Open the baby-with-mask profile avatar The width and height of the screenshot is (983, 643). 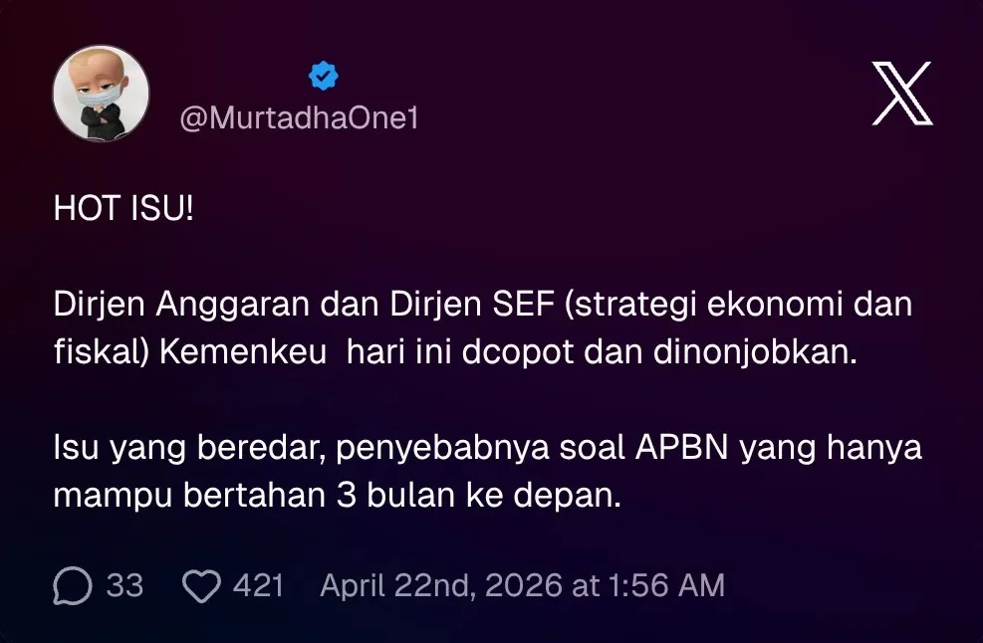tap(101, 94)
